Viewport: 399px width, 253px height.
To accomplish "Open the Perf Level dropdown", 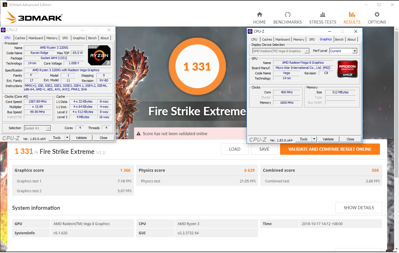I will 343,51.
